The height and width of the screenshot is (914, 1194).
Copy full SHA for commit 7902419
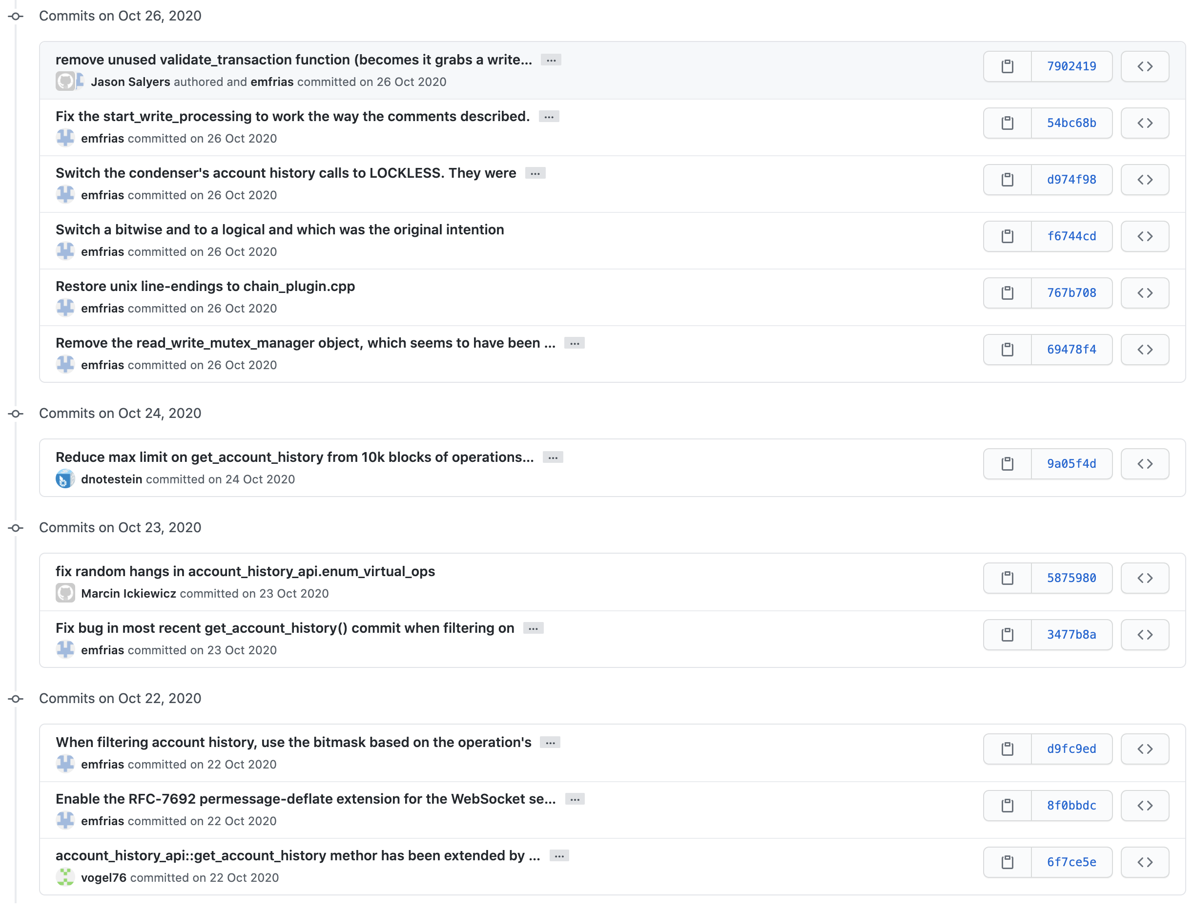pyautogui.click(x=1007, y=66)
